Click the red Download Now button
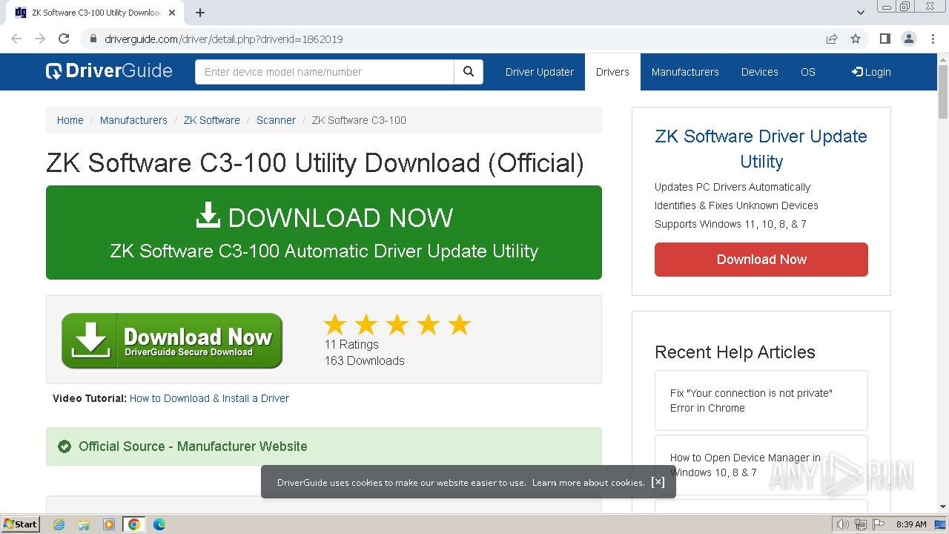 point(761,260)
